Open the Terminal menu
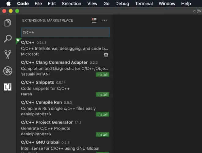This screenshot has height=153, width=202. tap(144, 4)
